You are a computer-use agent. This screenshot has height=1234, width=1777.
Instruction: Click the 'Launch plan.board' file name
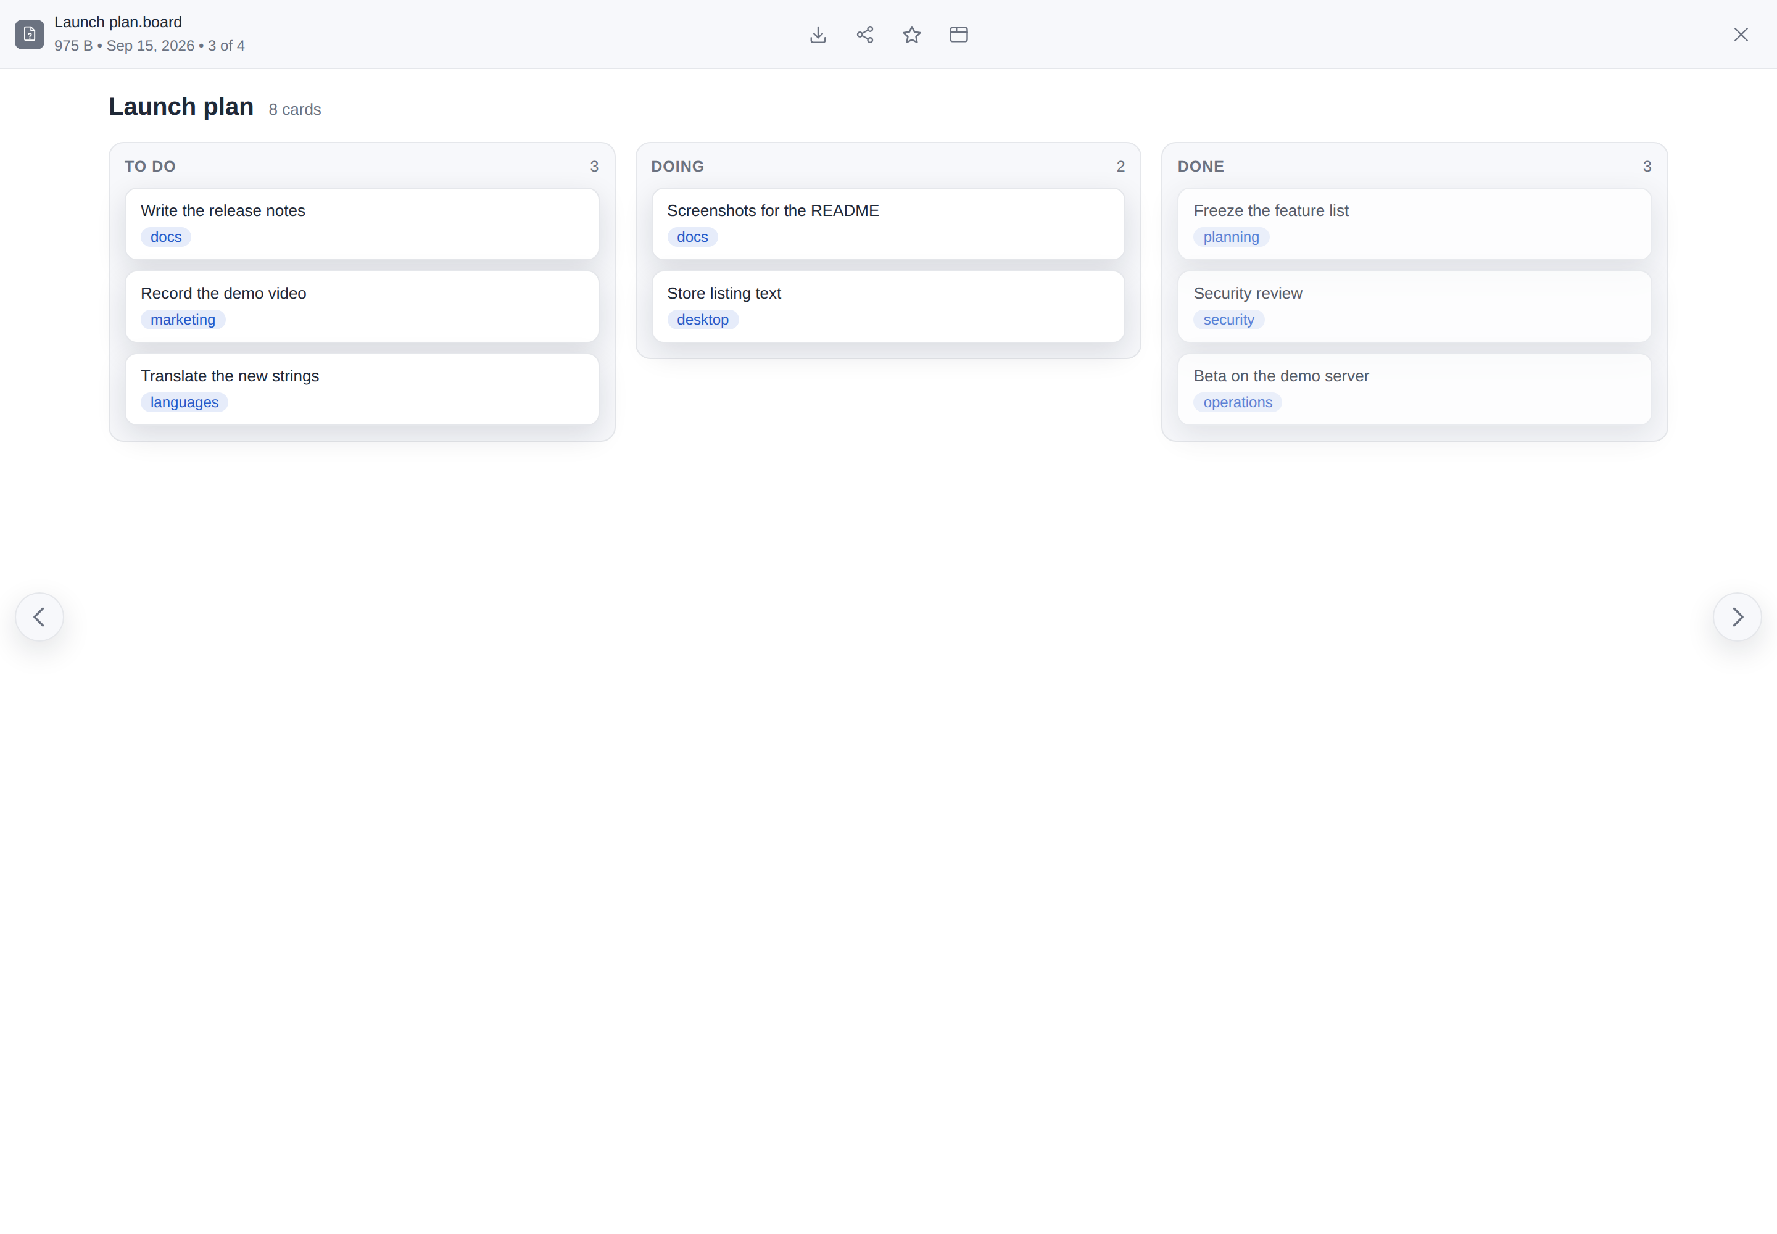coord(117,22)
